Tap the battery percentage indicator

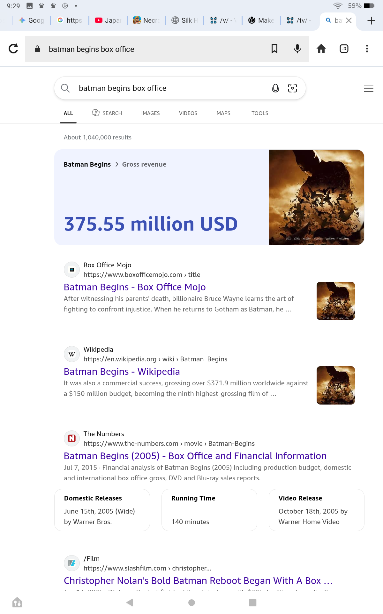tap(355, 6)
